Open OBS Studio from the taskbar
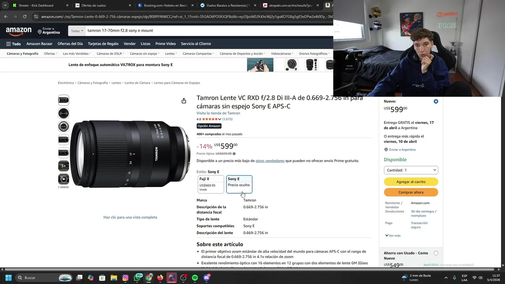 pos(183,278)
